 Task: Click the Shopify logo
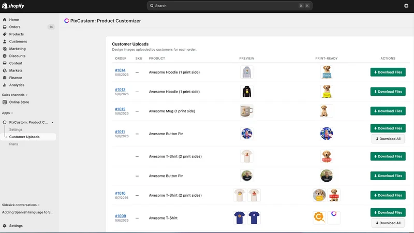coord(13,6)
